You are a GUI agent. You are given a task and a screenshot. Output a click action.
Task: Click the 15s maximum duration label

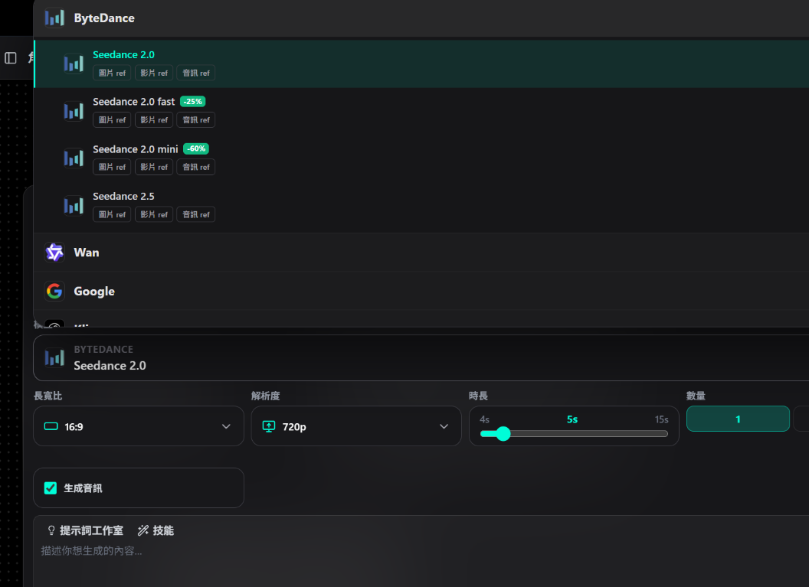click(x=661, y=419)
